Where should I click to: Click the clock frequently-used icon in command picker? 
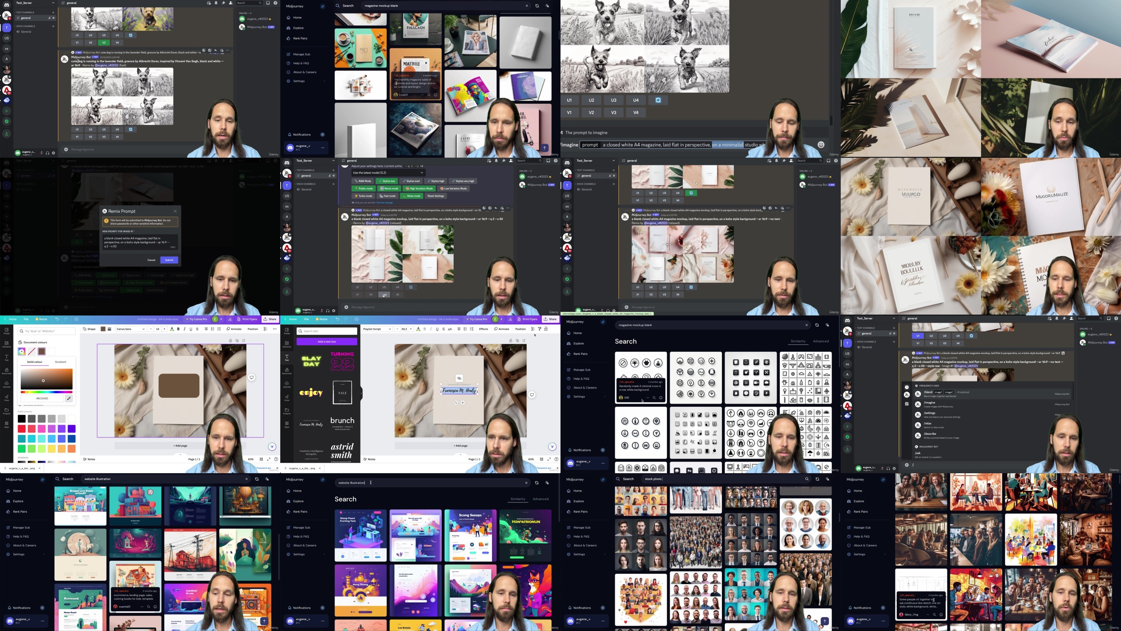tap(907, 387)
